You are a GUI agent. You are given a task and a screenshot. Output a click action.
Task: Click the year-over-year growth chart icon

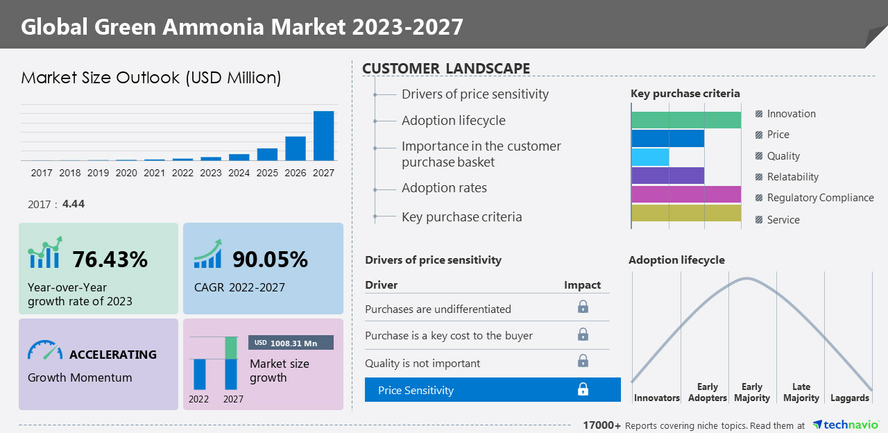point(45,253)
